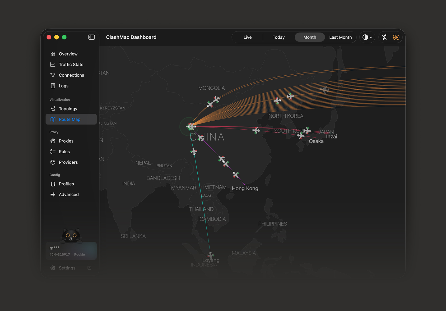The width and height of the screenshot is (446, 311).
Task: Click the origin node in China
Action: click(189, 127)
